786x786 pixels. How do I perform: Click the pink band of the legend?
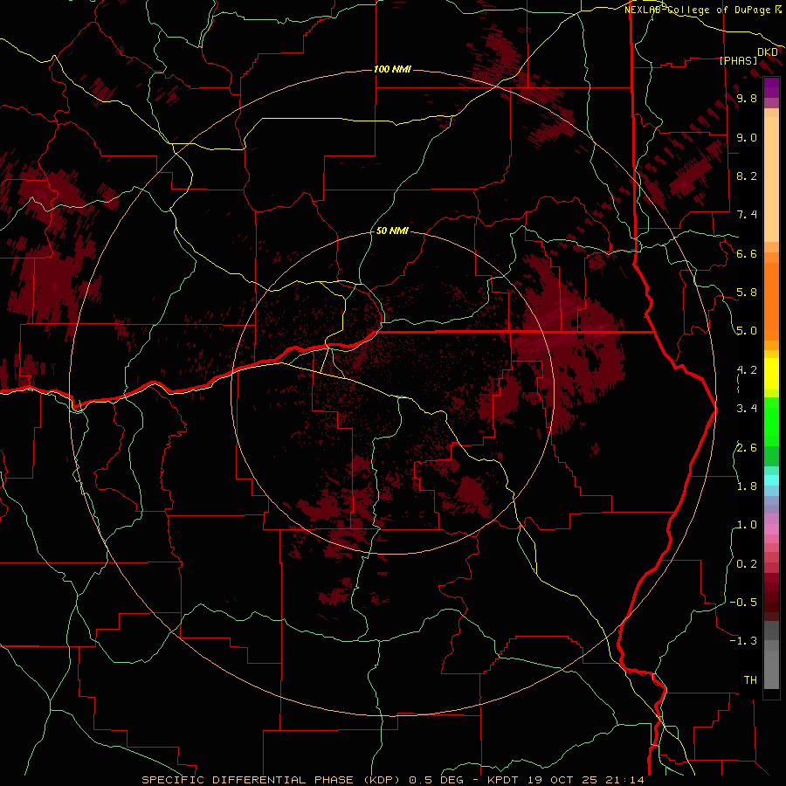tap(771, 529)
